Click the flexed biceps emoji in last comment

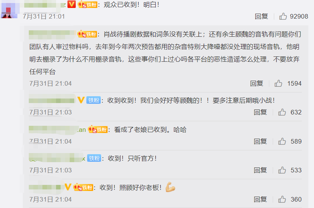coord(170,187)
